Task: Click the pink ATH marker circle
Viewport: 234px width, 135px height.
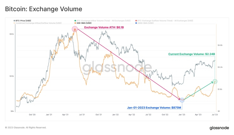Action: tap(75, 29)
